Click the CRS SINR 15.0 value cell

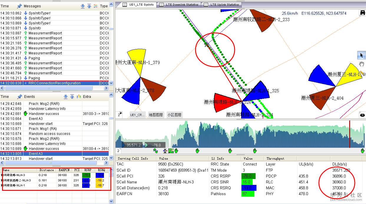(x=247, y=182)
